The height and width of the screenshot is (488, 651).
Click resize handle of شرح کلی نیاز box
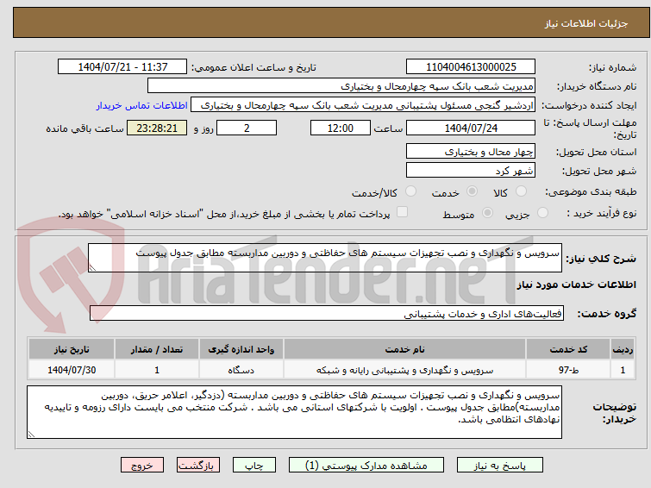click(92, 268)
